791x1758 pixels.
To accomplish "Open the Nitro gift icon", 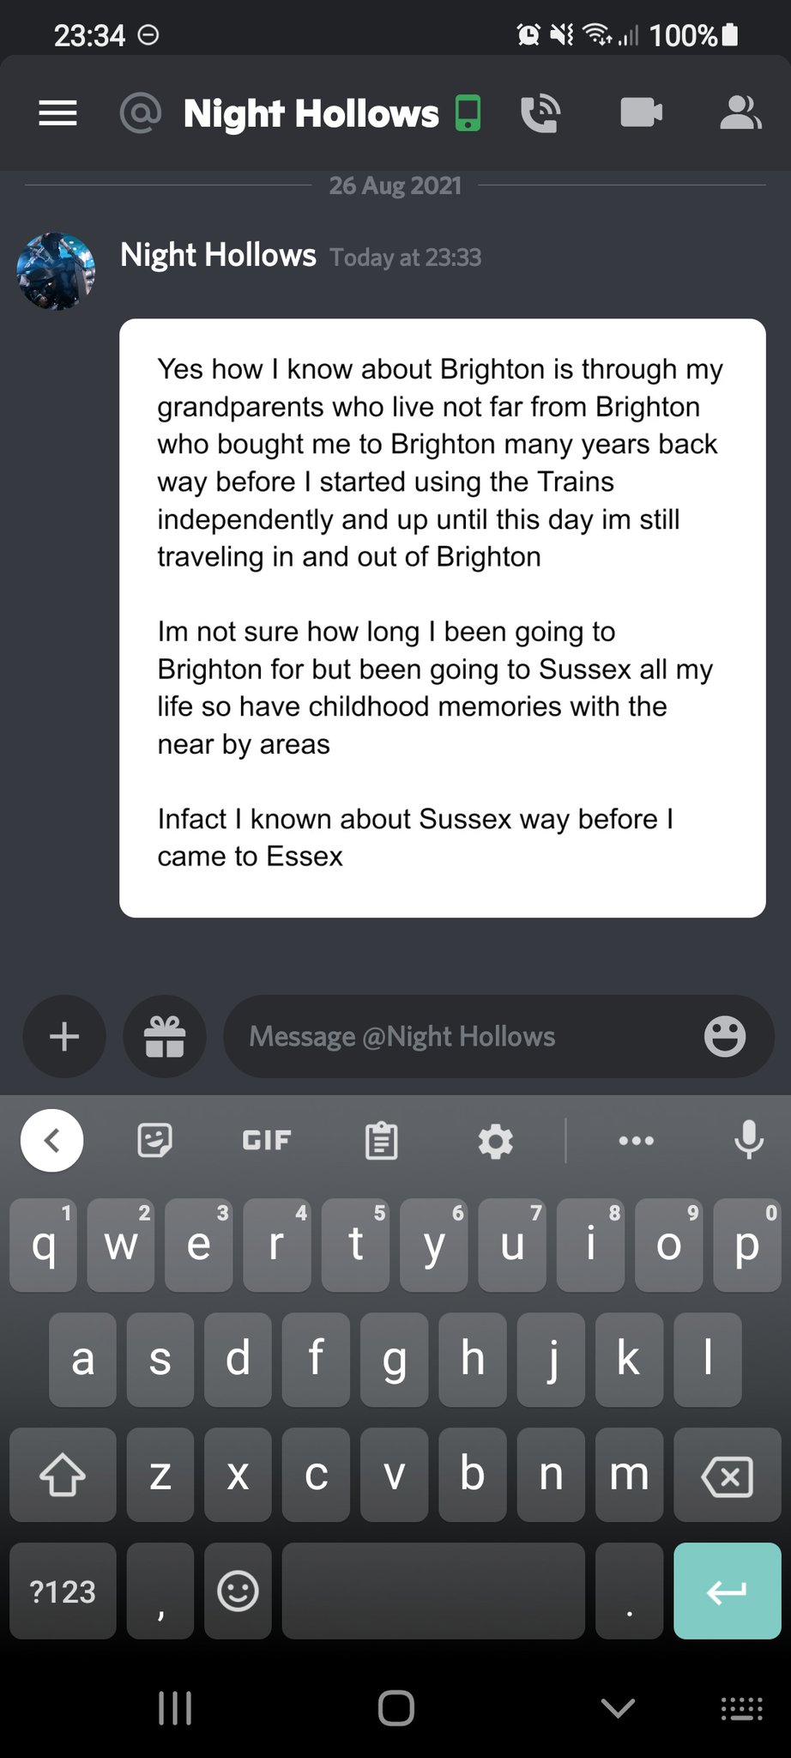I will pyautogui.click(x=165, y=1036).
